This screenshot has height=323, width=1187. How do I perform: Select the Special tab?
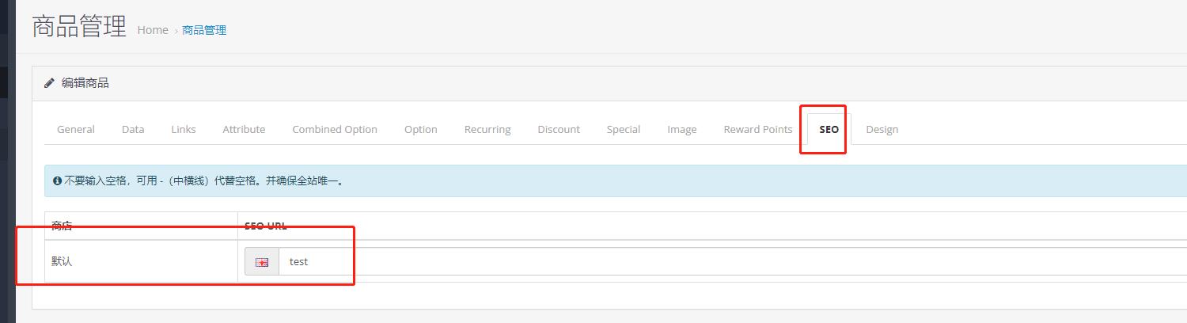click(624, 129)
